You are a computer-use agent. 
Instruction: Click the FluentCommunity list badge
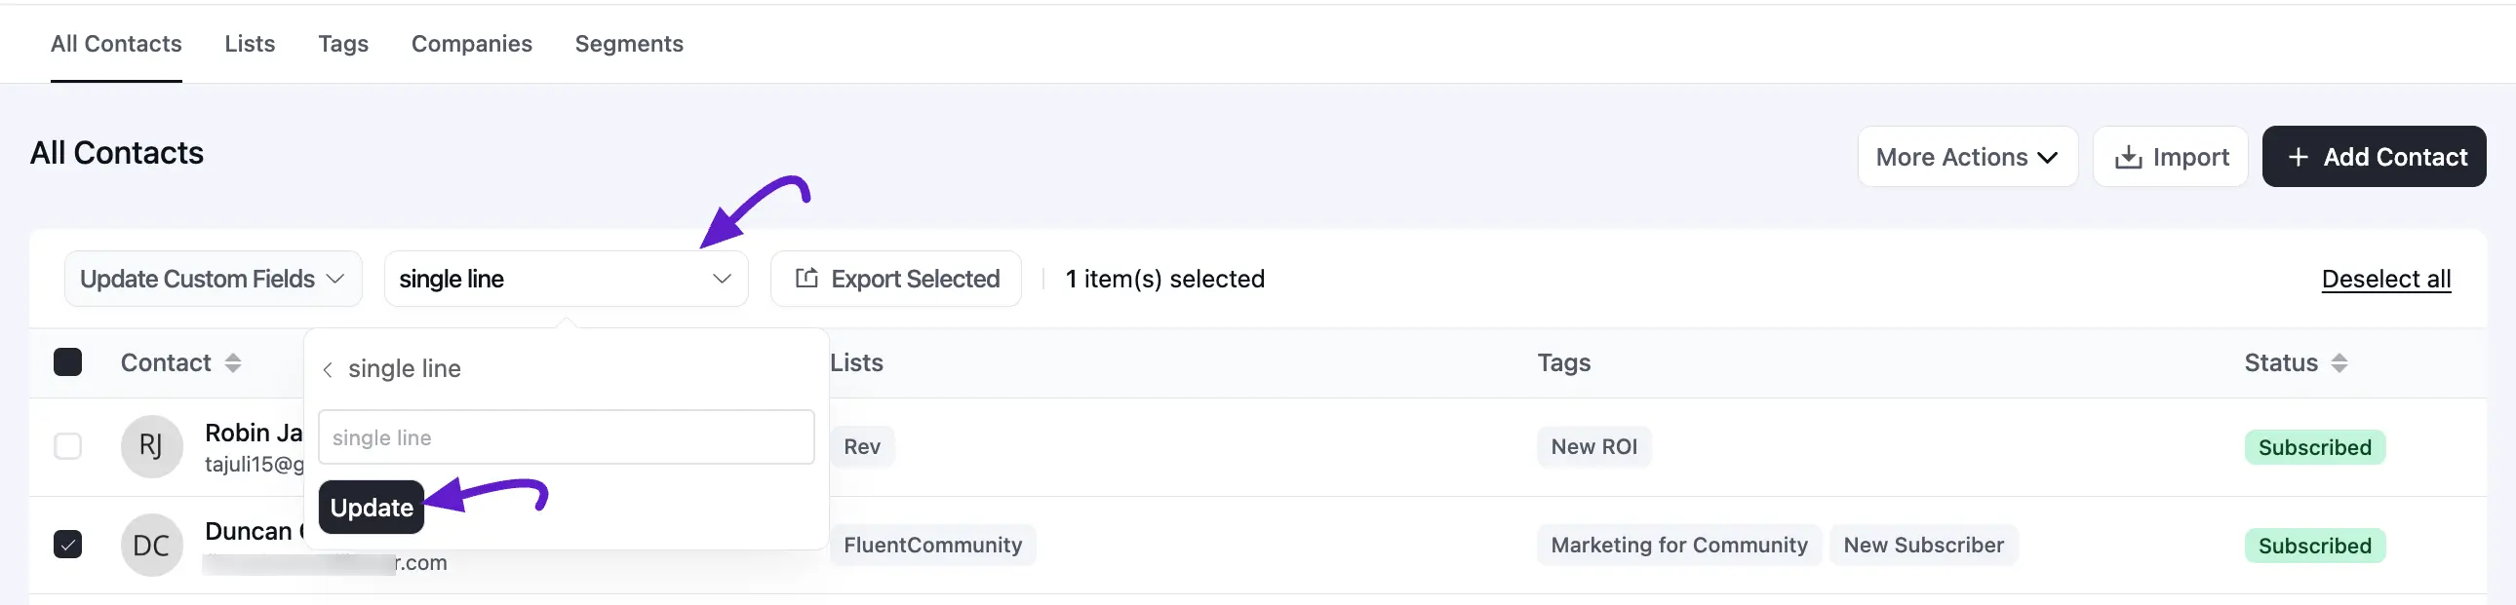pyautogui.click(x=932, y=545)
